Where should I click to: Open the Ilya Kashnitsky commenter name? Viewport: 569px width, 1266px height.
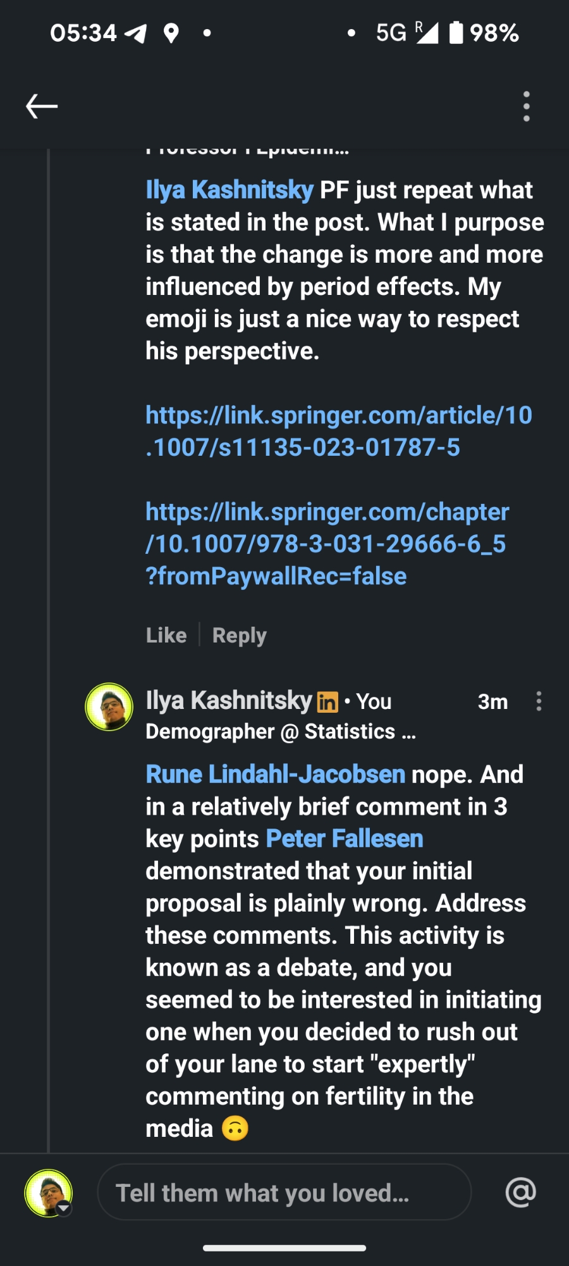coord(229,701)
